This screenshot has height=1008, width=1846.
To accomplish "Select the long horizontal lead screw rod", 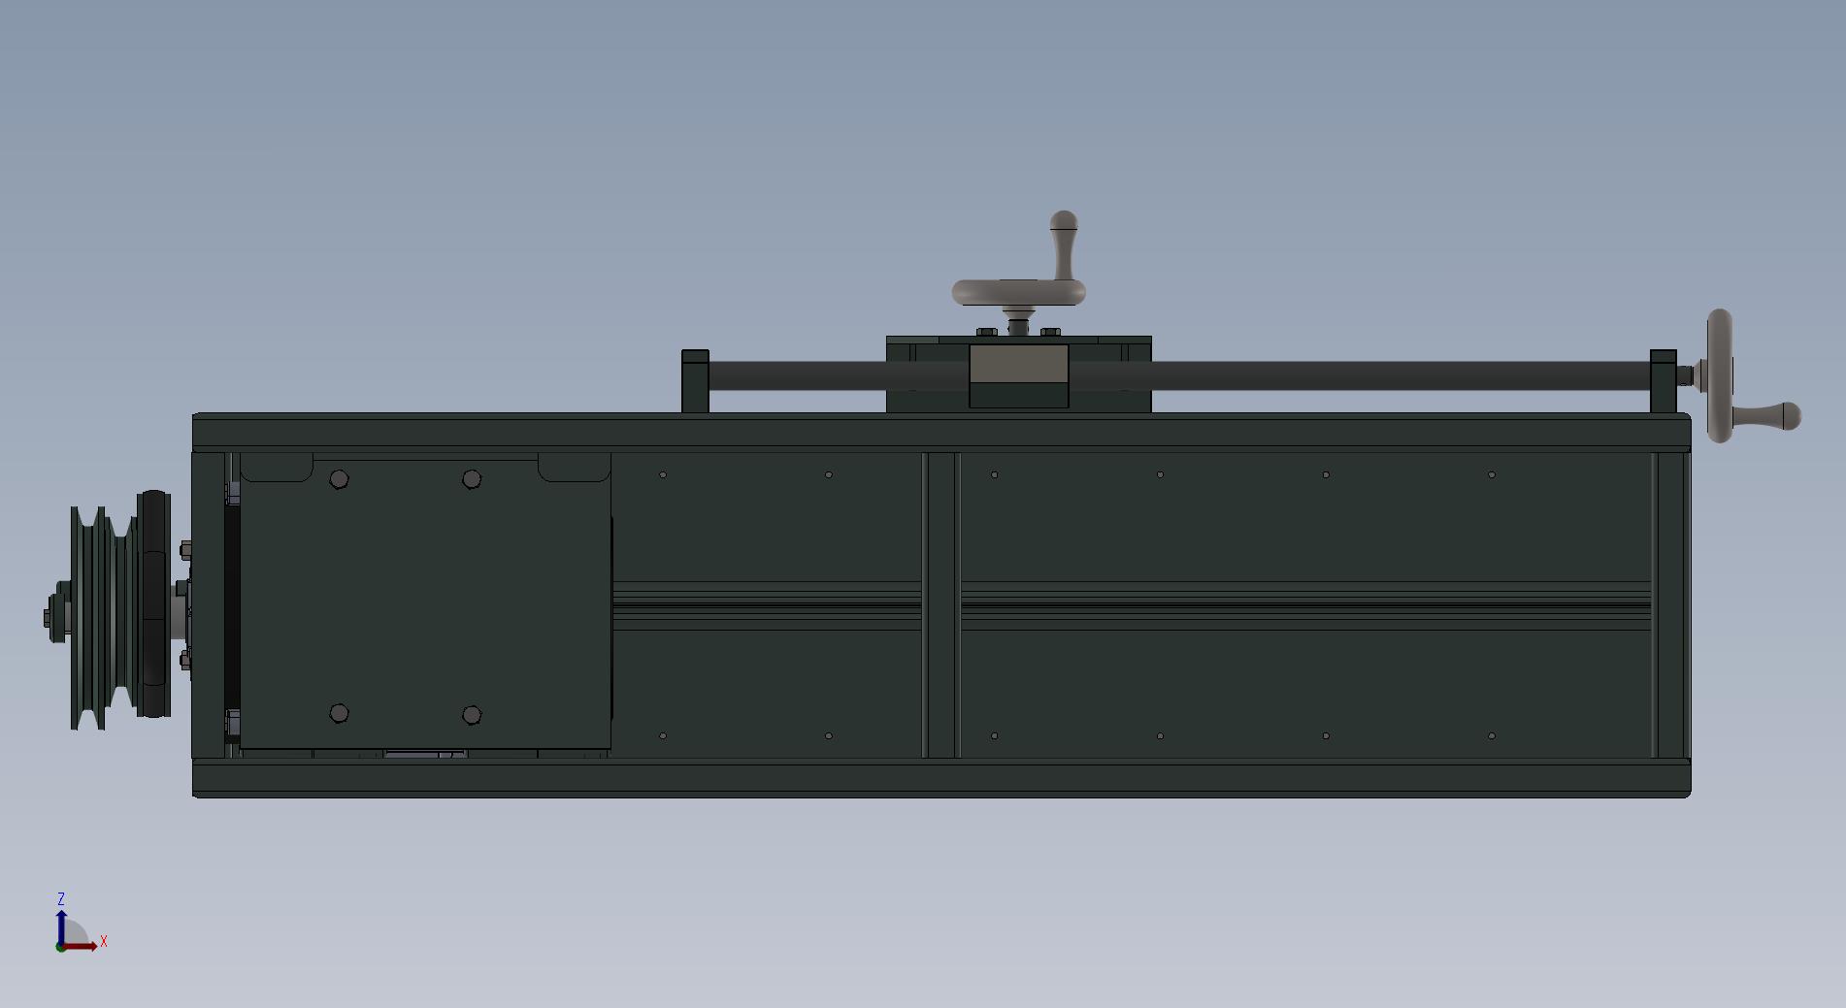I will tap(1359, 375).
